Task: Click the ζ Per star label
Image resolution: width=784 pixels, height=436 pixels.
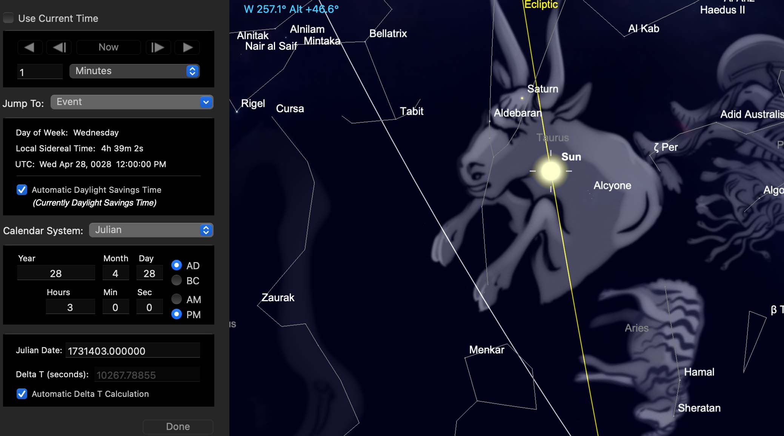Action: pyautogui.click(x=666, y=147)
